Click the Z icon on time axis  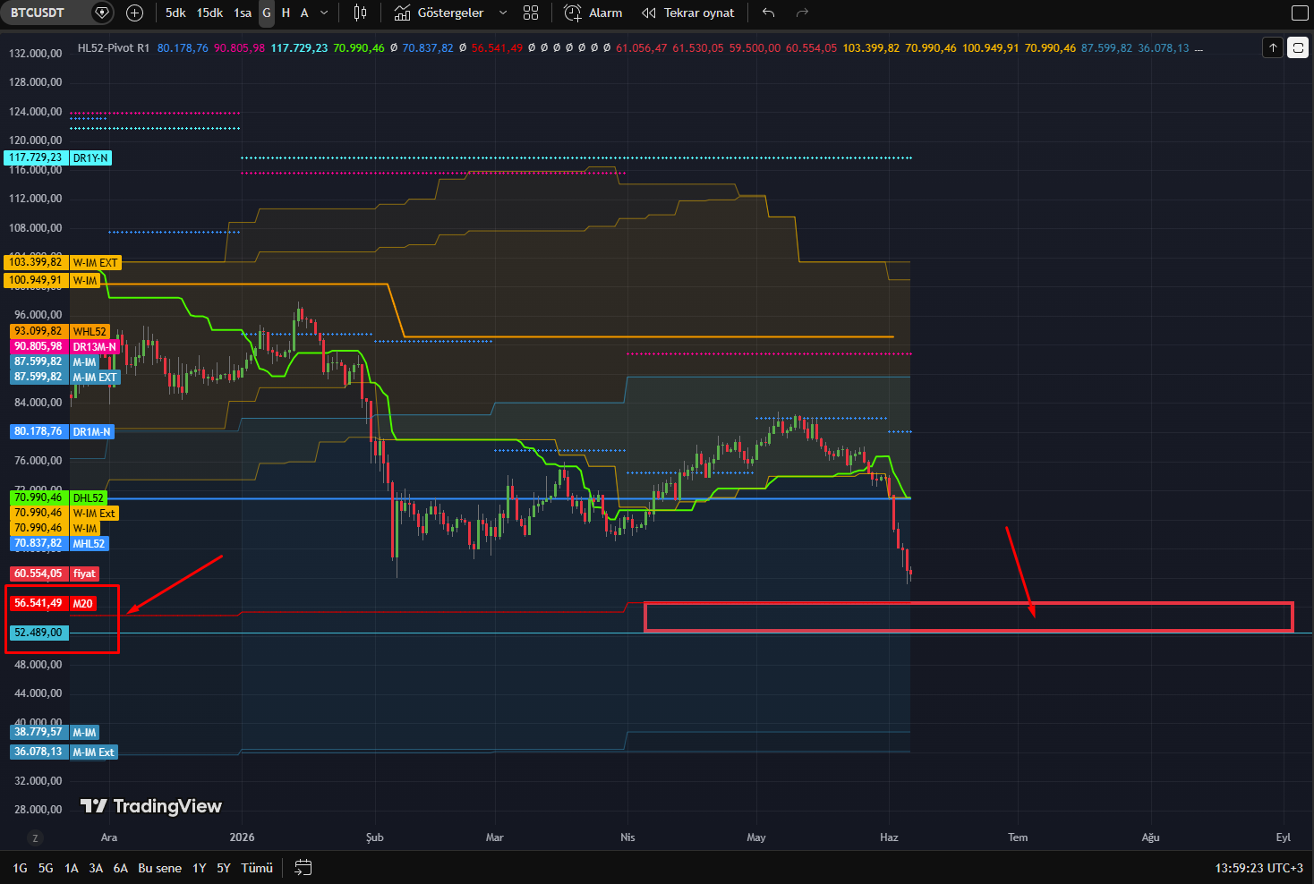[x=35, y=837]
